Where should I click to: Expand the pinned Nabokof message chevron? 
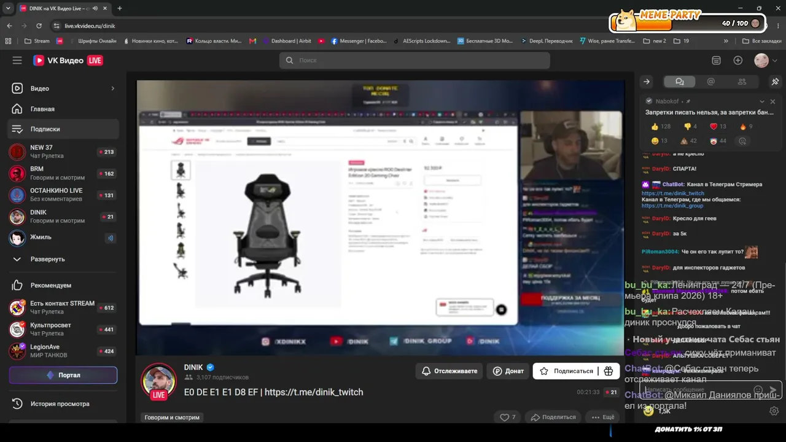(x=762, y=101)
